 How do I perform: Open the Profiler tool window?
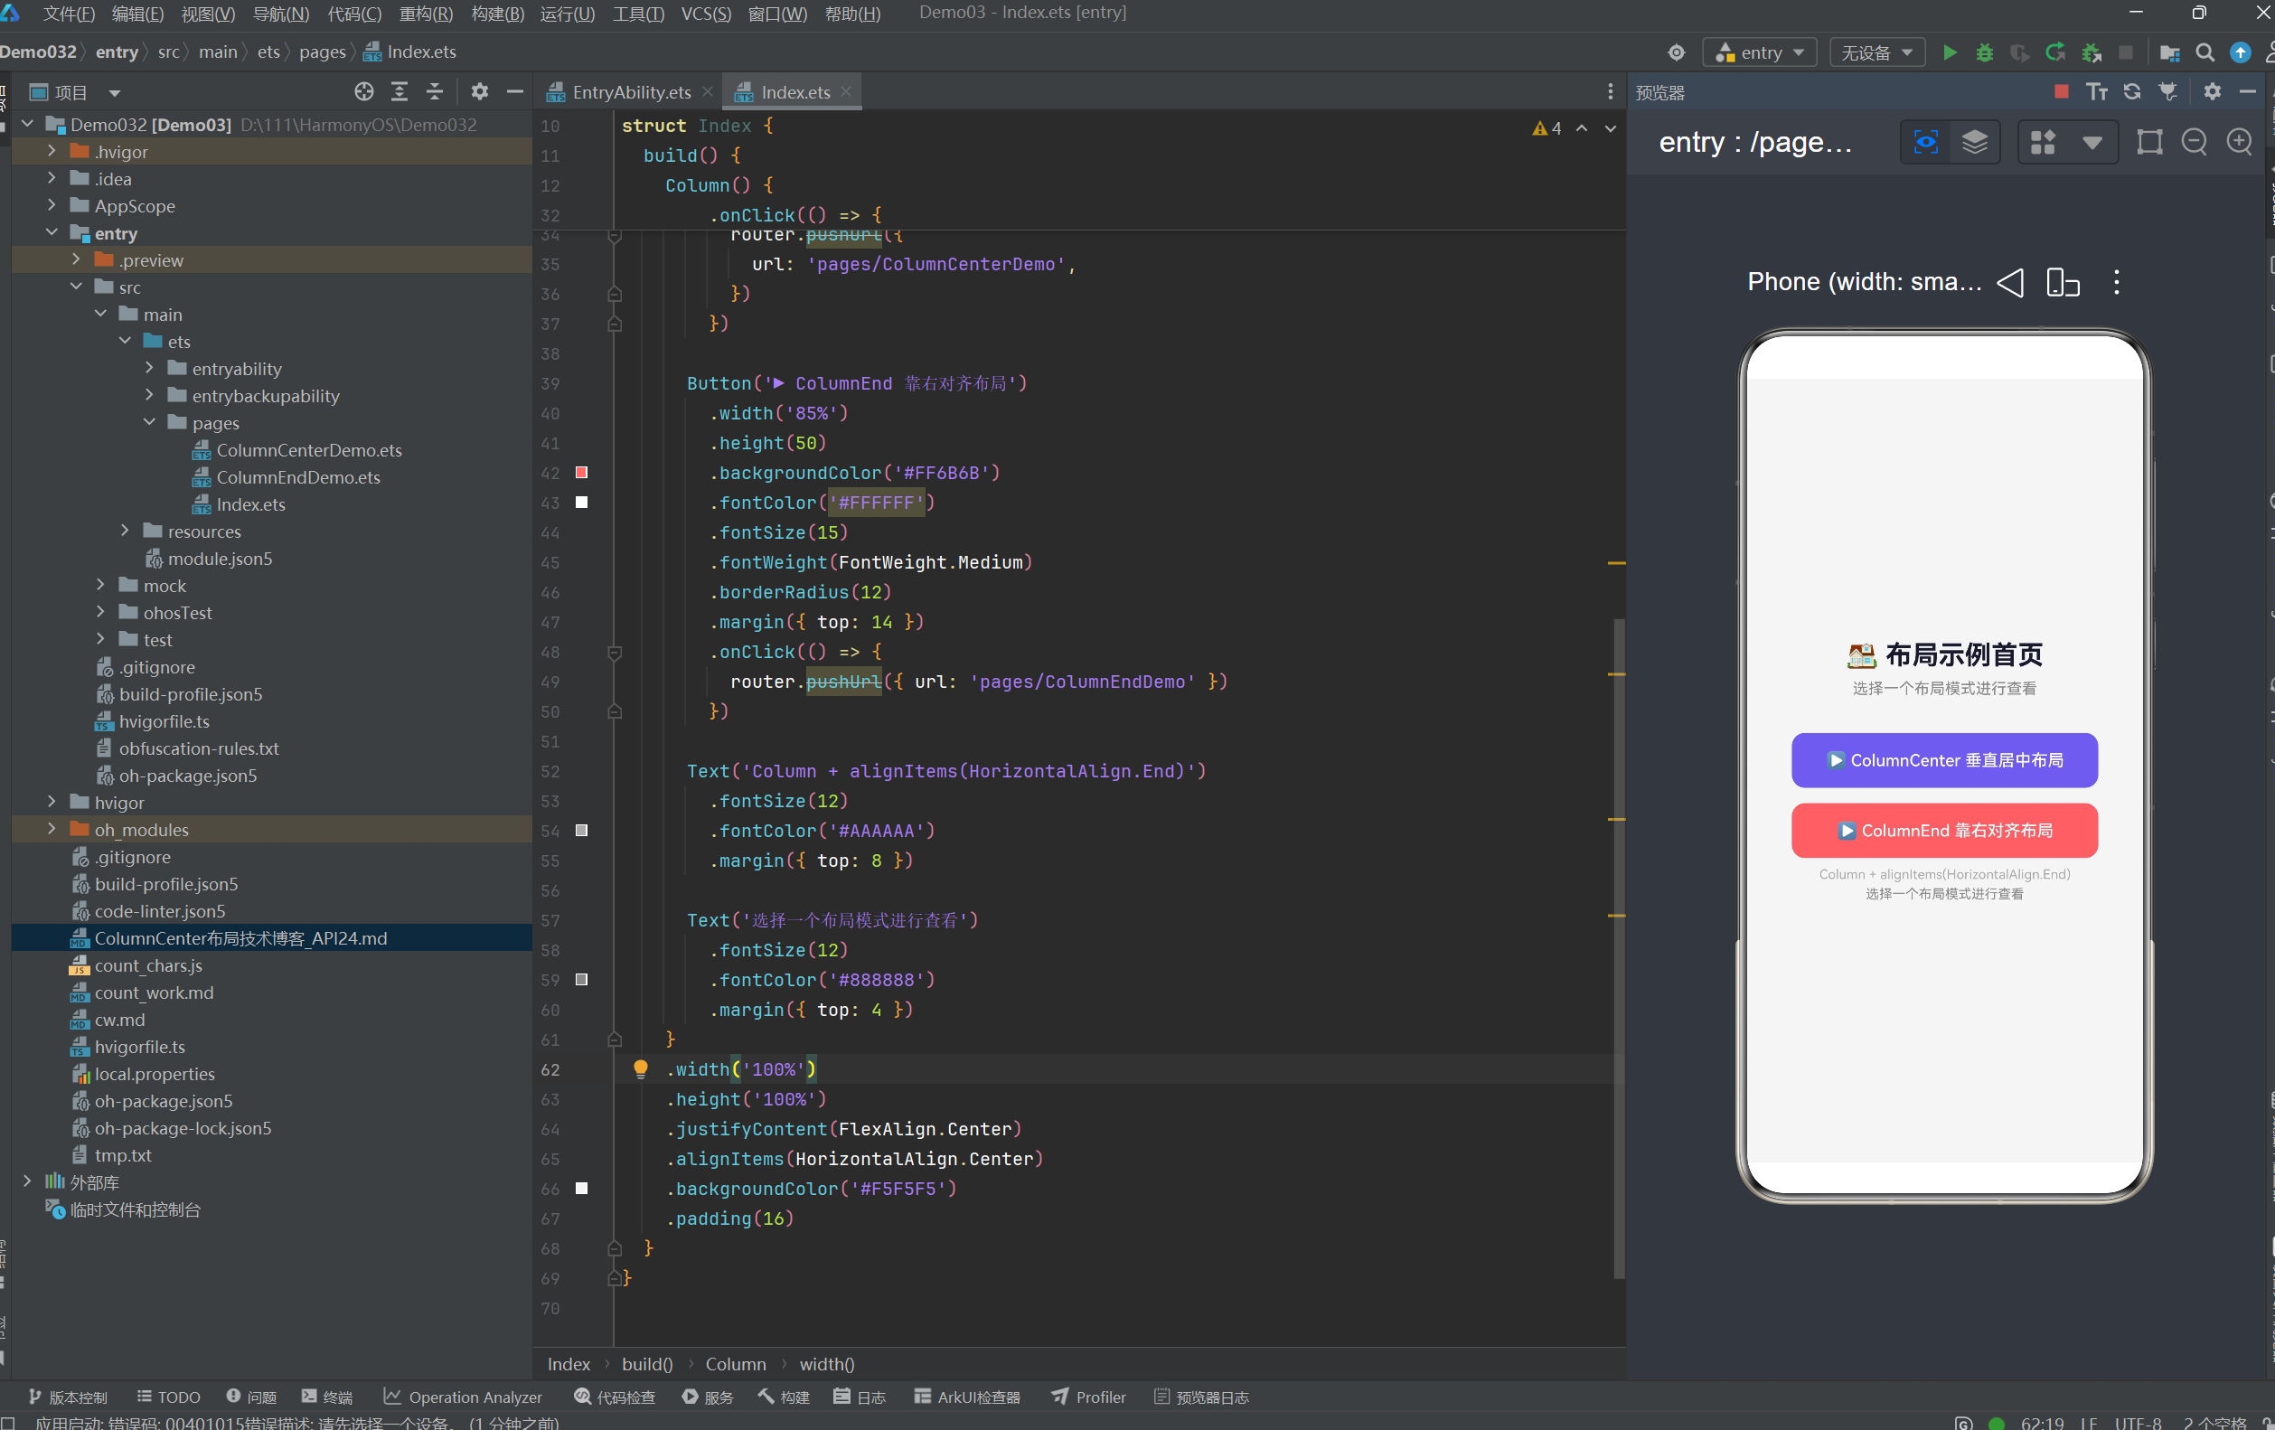click(x=1088, y=1397)
